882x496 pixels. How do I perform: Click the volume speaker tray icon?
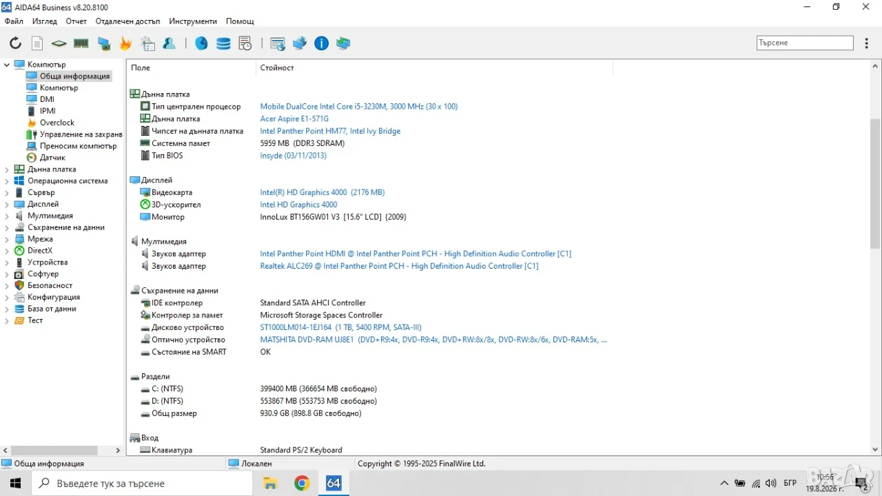771,483
